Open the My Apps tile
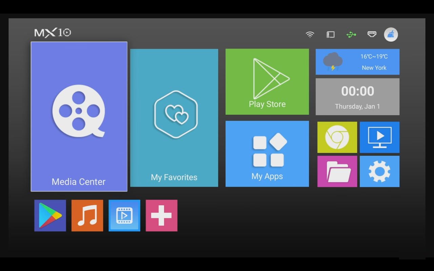434x271 pixels. (x=267, y=154)
